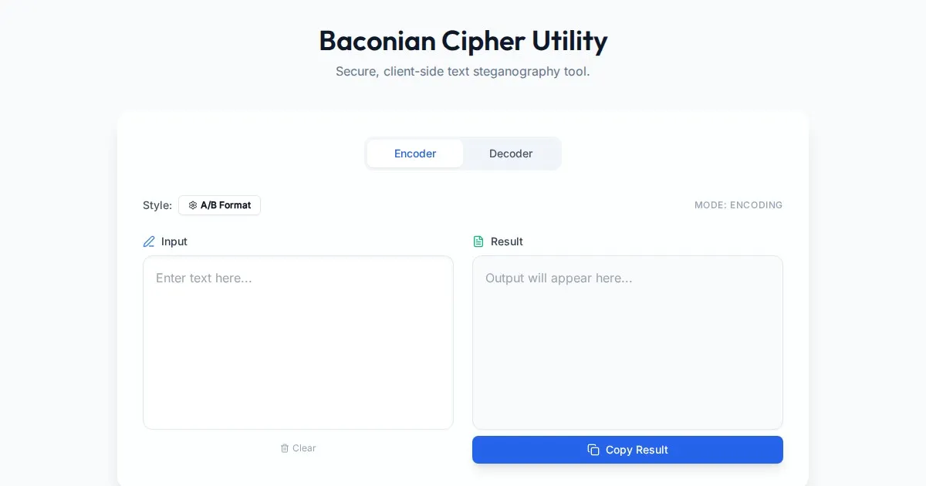Viewport: 926px width, 486px height.
Task: Click the 'MODE: ENCODING' status label
Action: click(738, 205)
